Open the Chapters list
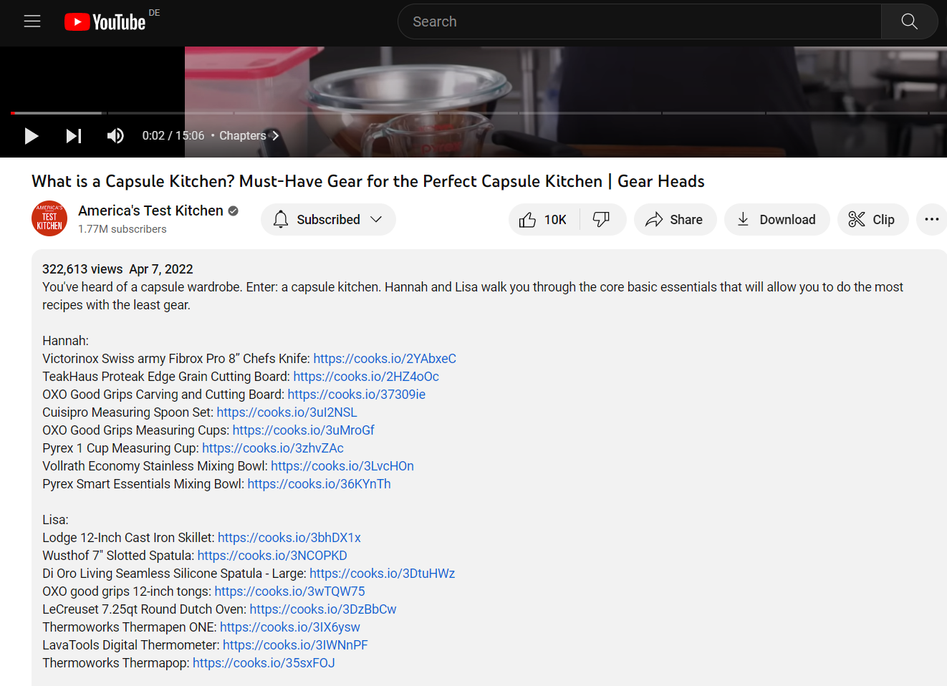Viewport: 947px width, 686px height. click(249, 136)
